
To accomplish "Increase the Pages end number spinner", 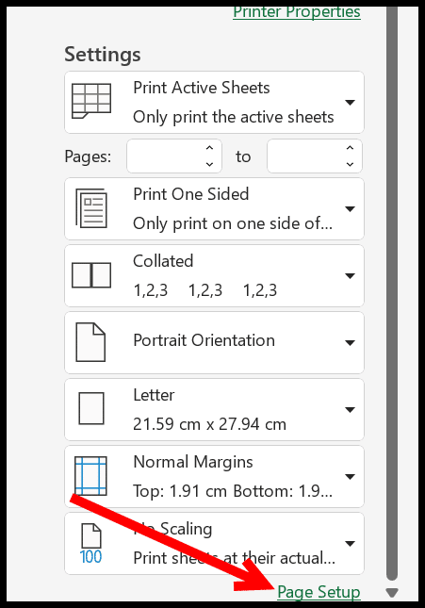I will (x=351, y=148).
